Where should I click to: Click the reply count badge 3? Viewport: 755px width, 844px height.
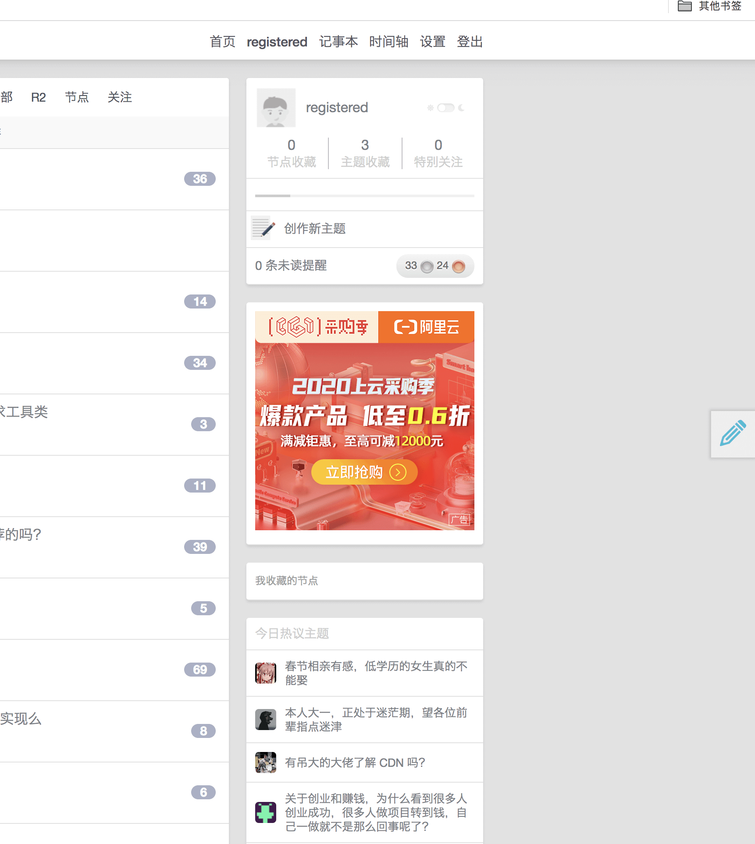pos(203,424)
